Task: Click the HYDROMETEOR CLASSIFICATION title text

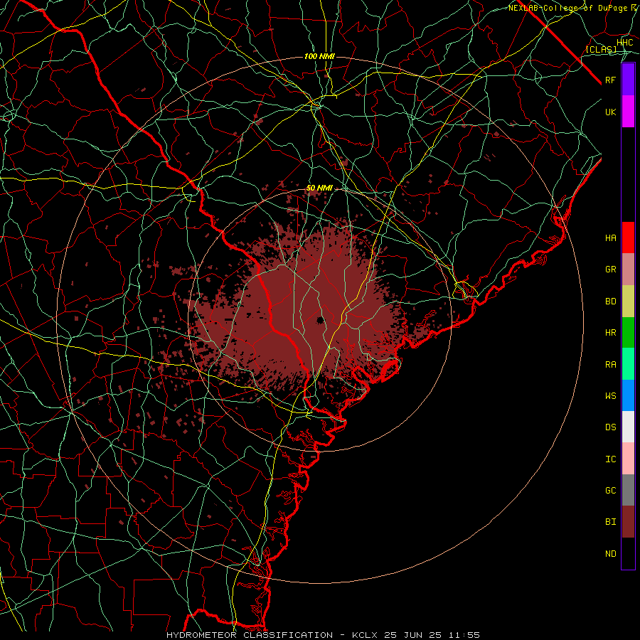Action: (250, 635)
